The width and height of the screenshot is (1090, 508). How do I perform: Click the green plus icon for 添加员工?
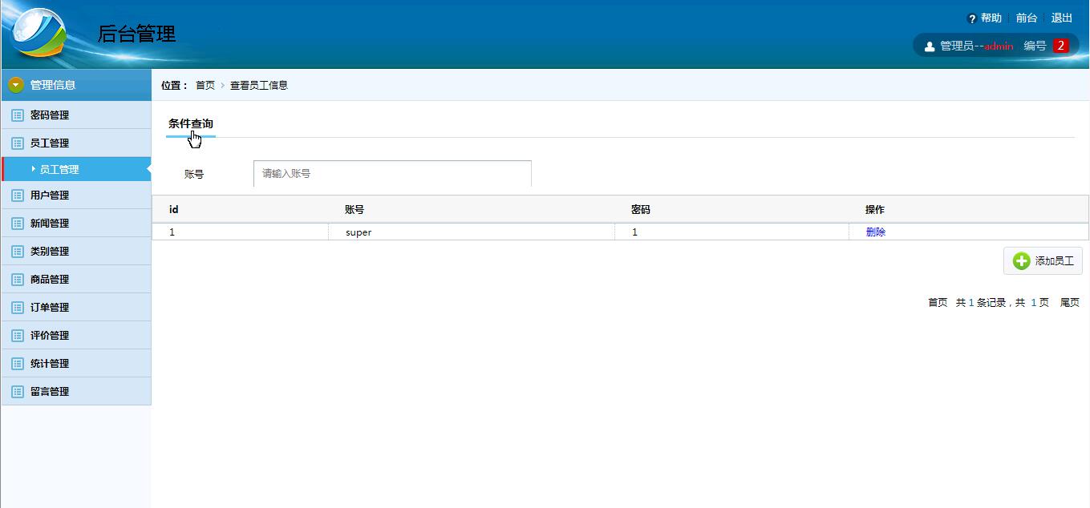pyautogui.click(x=1021, y=261)
